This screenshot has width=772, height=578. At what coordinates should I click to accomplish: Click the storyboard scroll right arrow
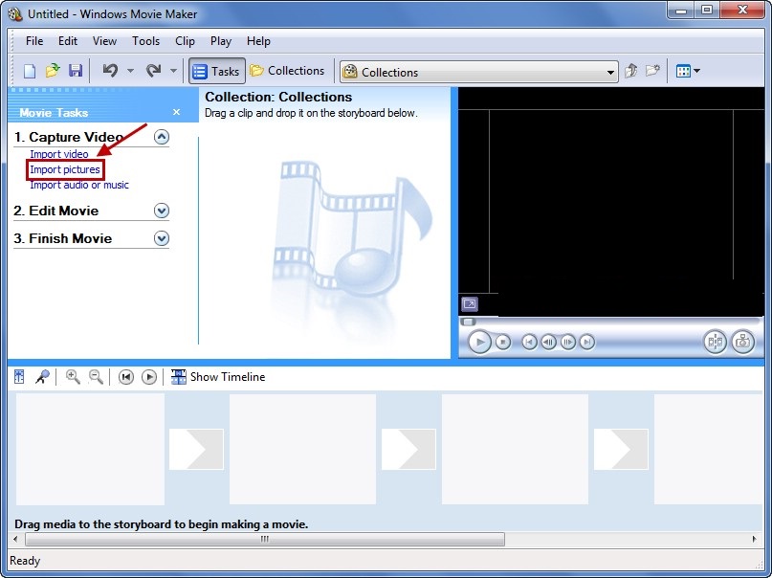point(754,539)
